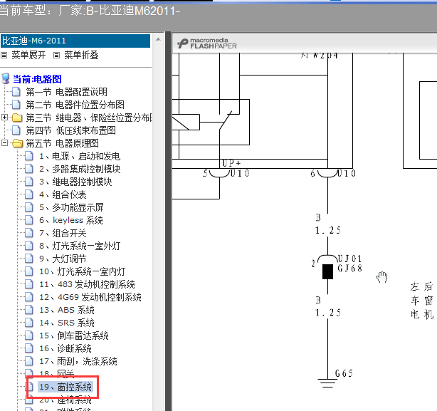Select the 当前:电路图 root node

point(37,79)
